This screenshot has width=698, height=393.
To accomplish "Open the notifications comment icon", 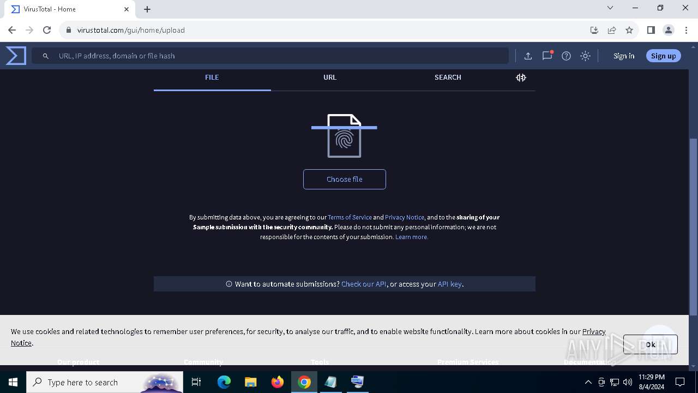I will pyautogui.click(x=547, y=56).
